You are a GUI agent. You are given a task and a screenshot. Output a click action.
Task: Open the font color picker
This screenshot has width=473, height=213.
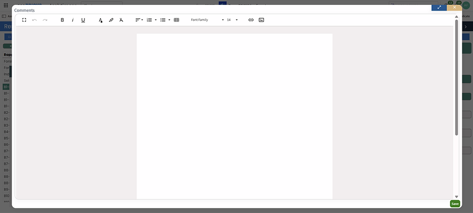pyautogui.click(x=101, y=20)
